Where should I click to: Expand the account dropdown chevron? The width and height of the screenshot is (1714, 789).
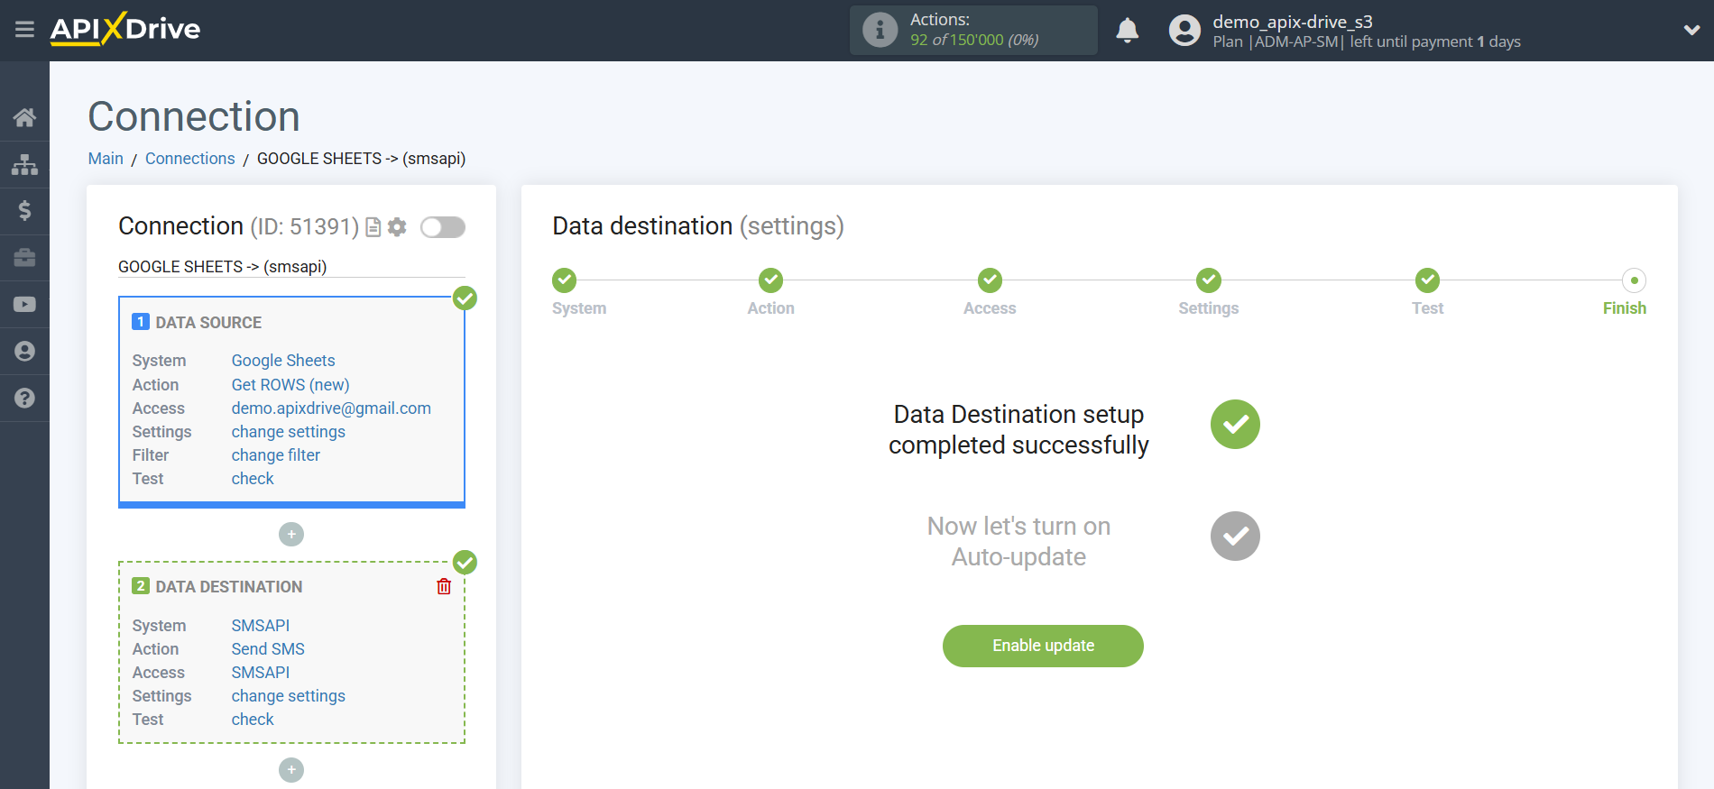(x=1691, y=30)
